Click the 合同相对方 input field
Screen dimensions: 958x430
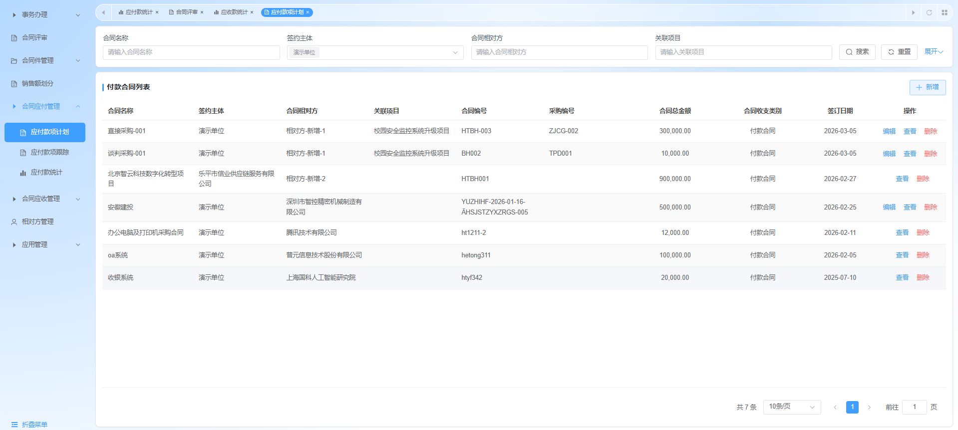tap(560, 52)
